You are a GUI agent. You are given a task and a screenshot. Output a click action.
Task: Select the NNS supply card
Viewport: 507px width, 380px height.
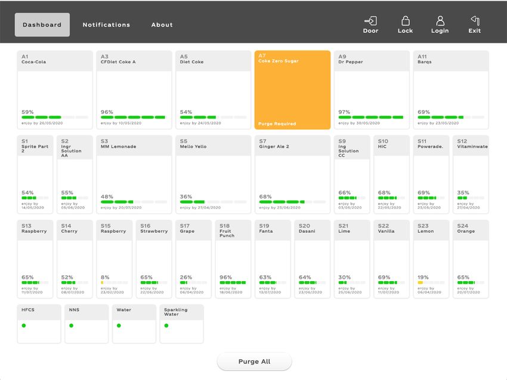[x=86, y=324]
